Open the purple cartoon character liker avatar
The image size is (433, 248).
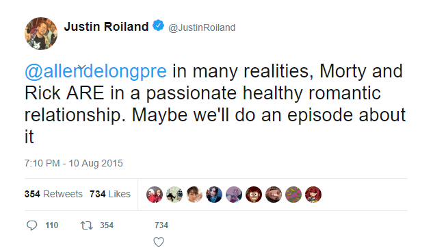(x=234, y=195)
